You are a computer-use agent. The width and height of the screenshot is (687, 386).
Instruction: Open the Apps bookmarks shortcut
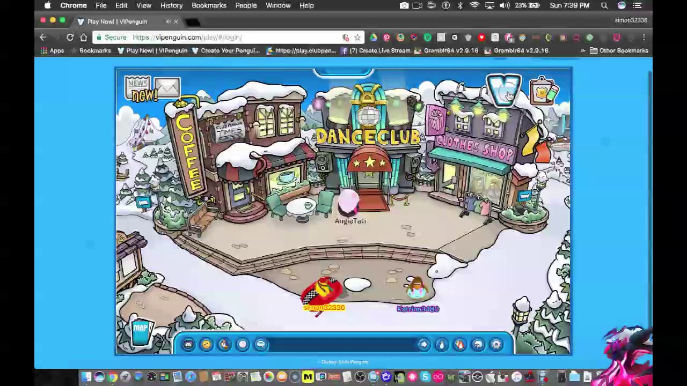(52, 50)
